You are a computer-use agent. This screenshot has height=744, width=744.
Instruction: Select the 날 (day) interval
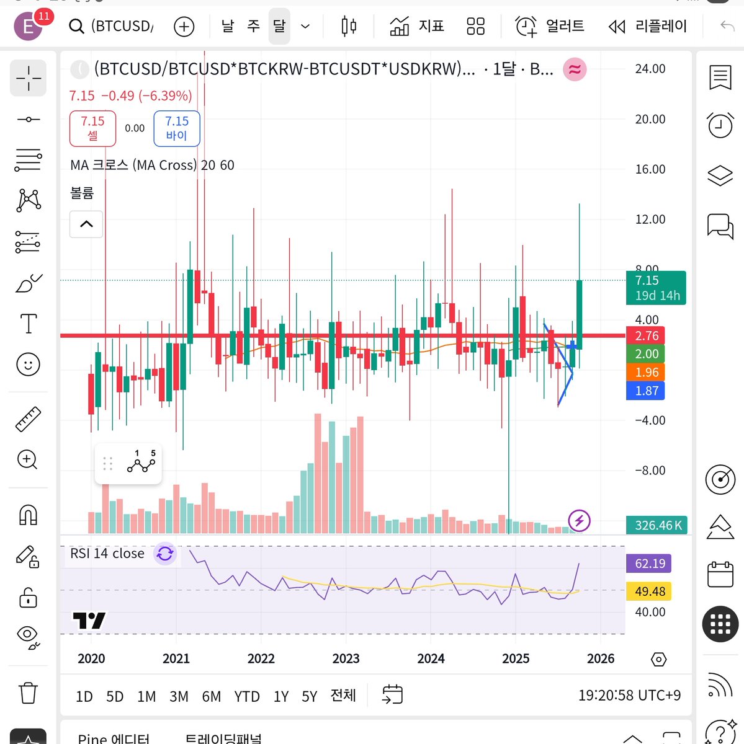click(228, 26)
